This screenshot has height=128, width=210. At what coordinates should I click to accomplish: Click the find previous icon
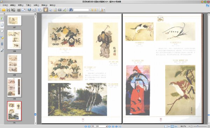click(x=91, y=10)
